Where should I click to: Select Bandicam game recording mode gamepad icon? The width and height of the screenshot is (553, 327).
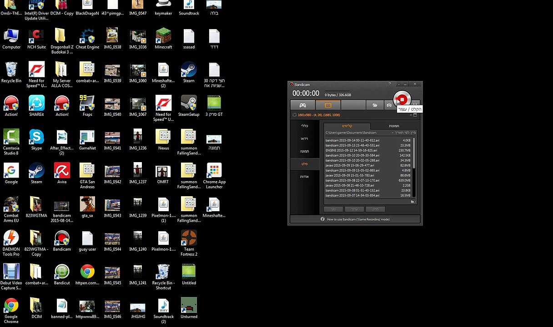pos(302,105)
